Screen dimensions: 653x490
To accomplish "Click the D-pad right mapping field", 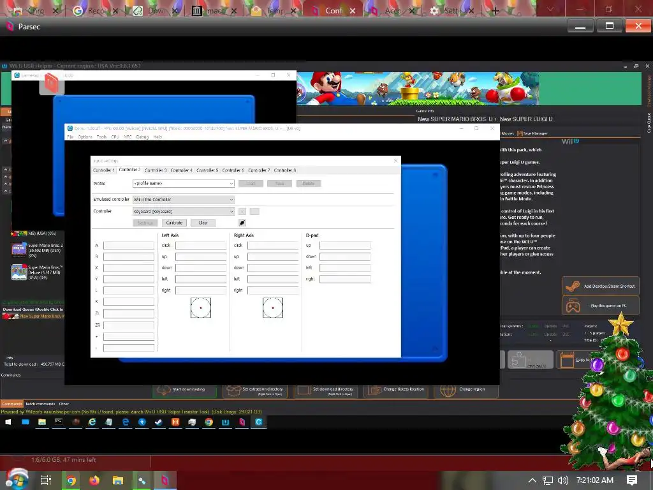I will [345, 279].
